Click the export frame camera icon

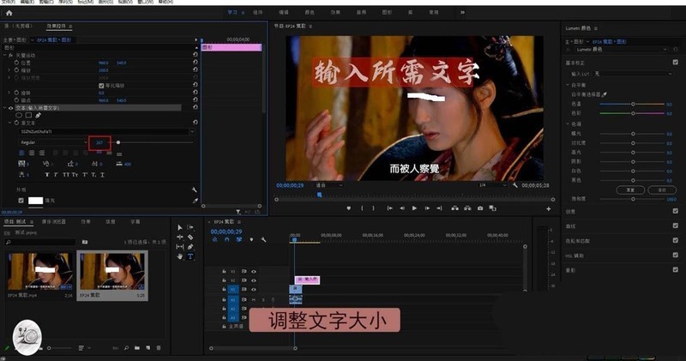click(480, 208)
